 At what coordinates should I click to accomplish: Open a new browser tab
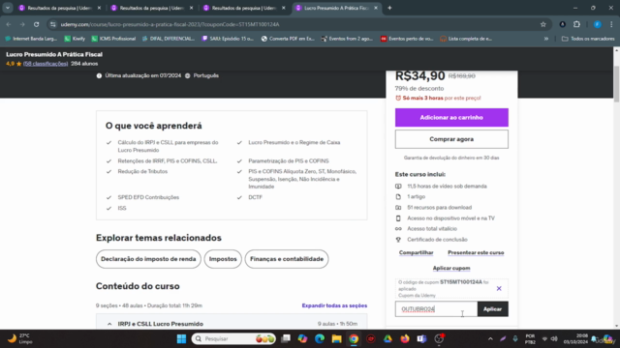click(389, 8)
